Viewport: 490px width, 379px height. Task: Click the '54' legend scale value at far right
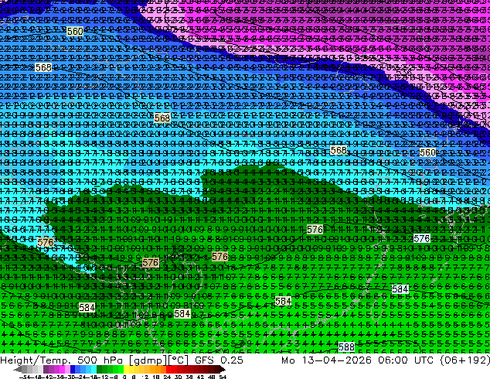pos(223,377)
